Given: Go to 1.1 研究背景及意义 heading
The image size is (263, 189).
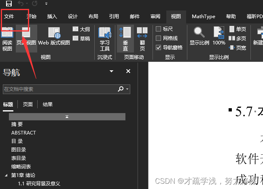Looking at the screenshot, I should pyautogui.click(x=39, y=184).
